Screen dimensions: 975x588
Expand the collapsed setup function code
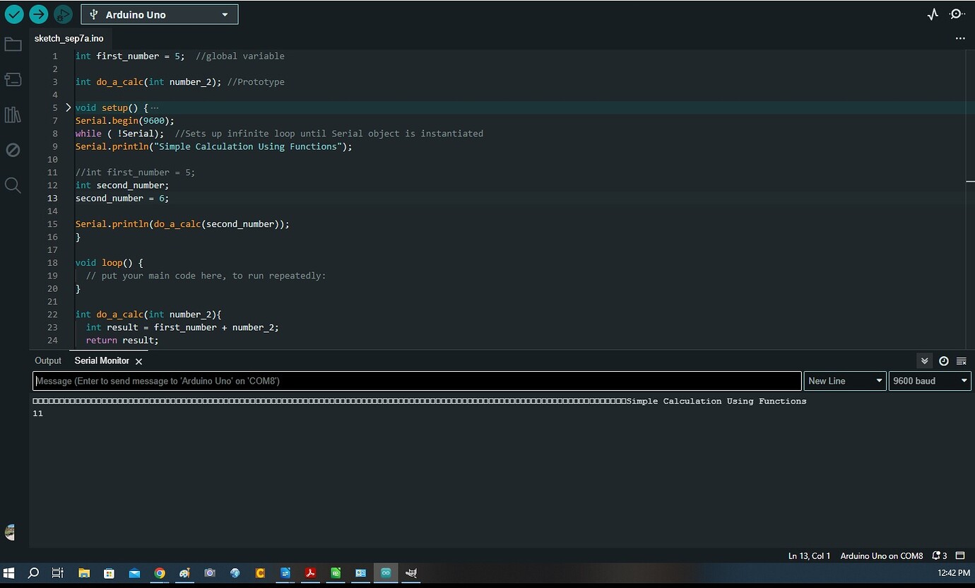68,107
